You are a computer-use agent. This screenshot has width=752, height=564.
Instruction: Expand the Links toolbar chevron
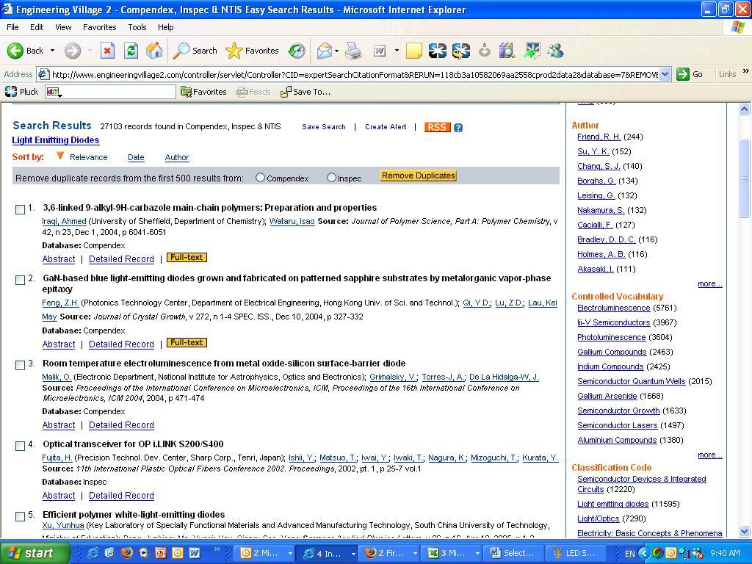(x=745, y=71)
